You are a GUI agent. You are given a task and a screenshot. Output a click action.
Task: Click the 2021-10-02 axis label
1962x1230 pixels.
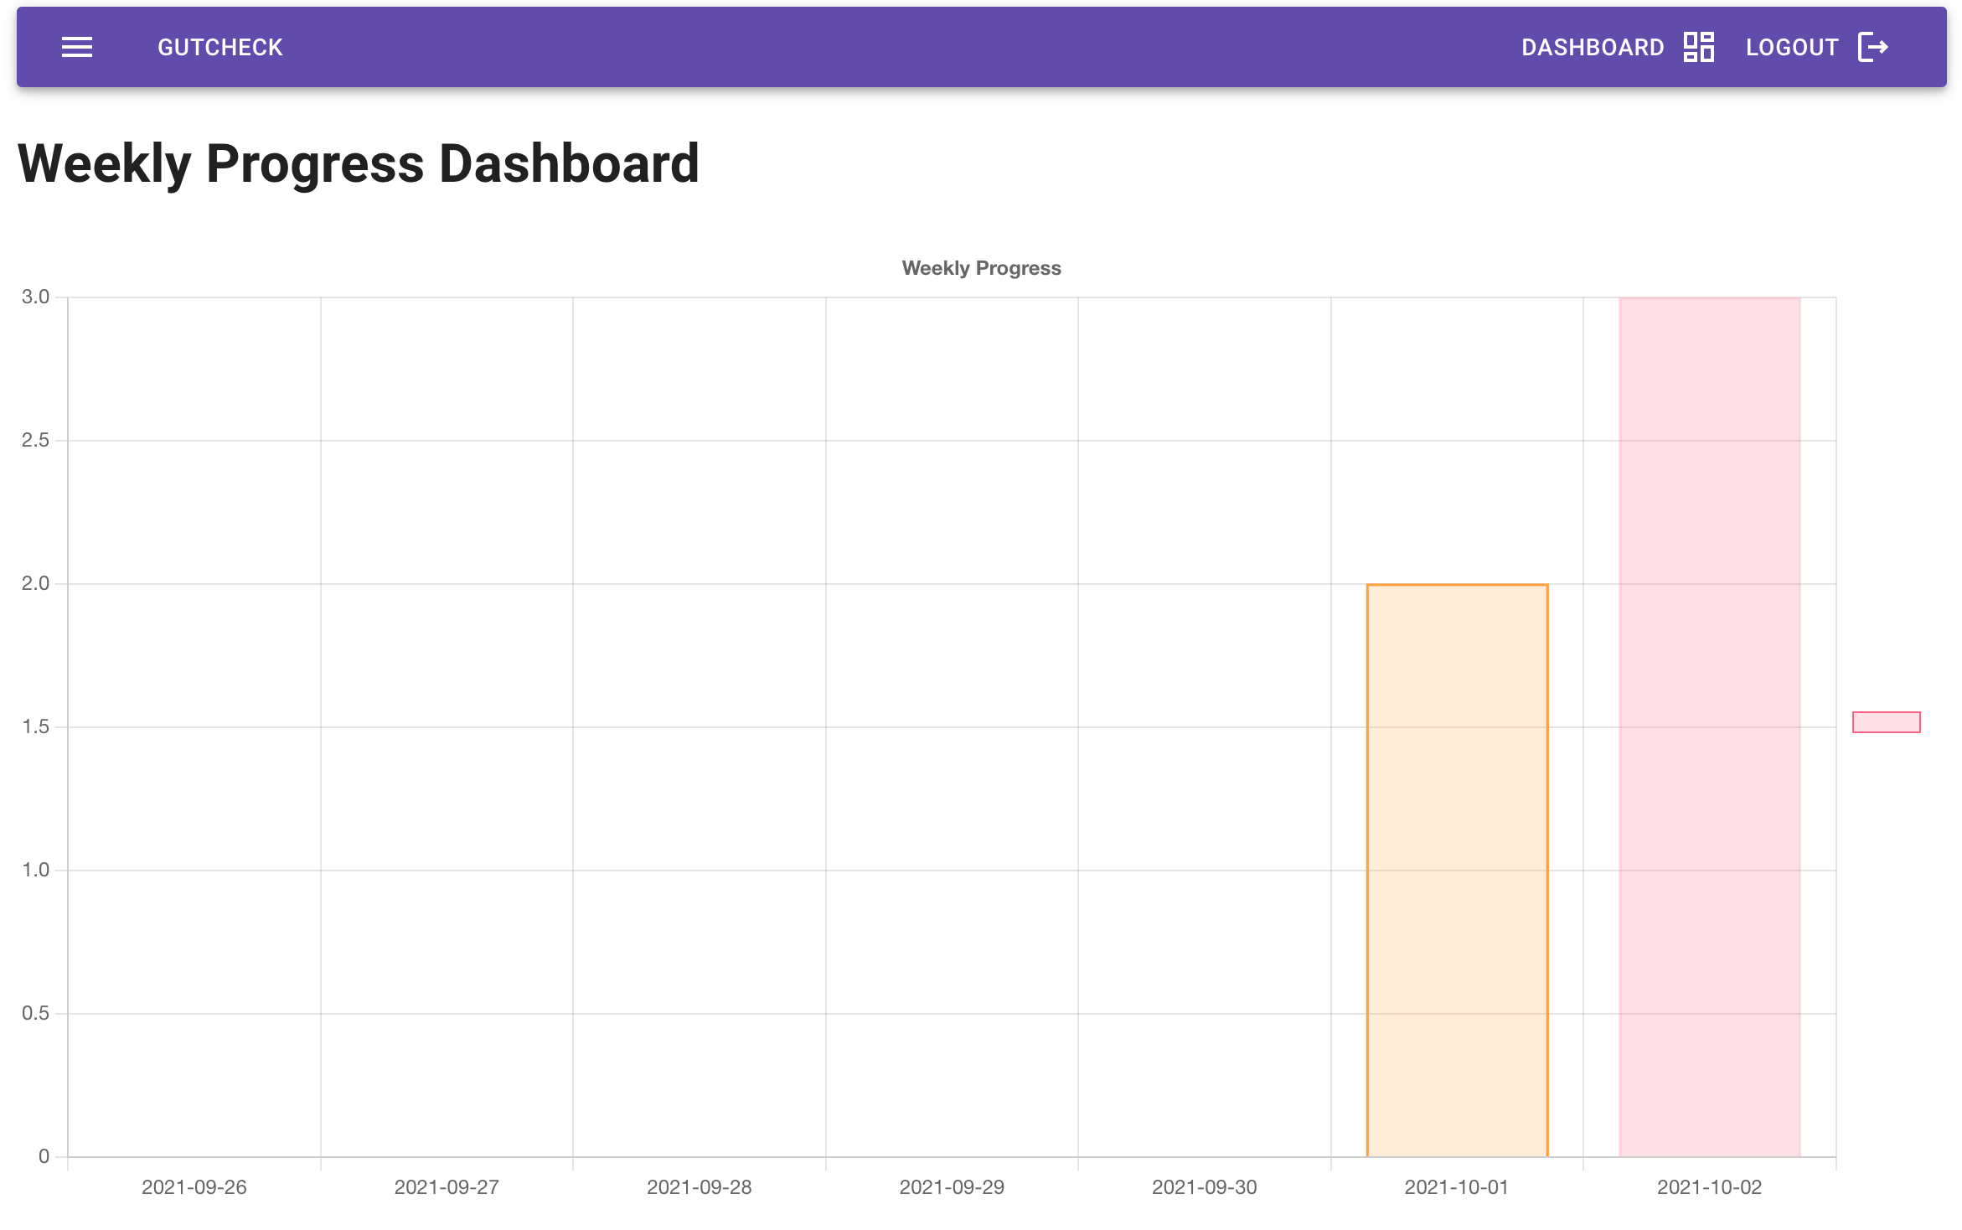point(1709,1187)
